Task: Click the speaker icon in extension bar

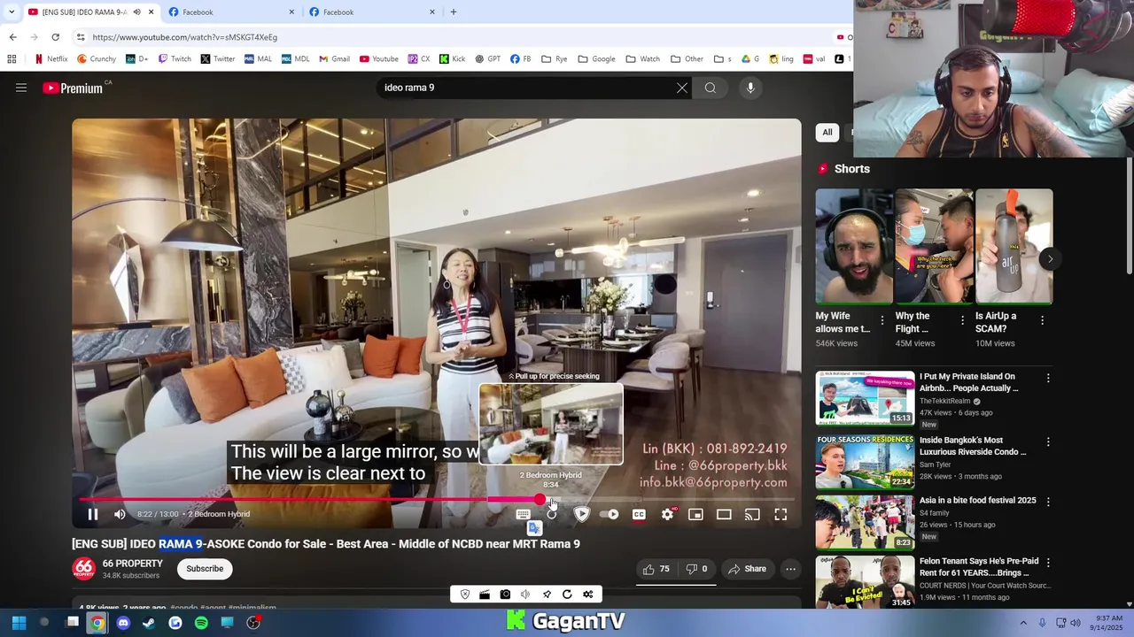Action: tap(525, 595)
